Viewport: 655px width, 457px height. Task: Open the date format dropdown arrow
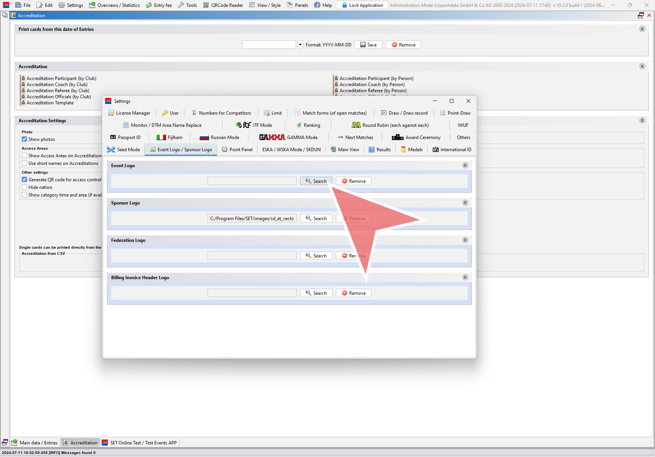(300, 45)
